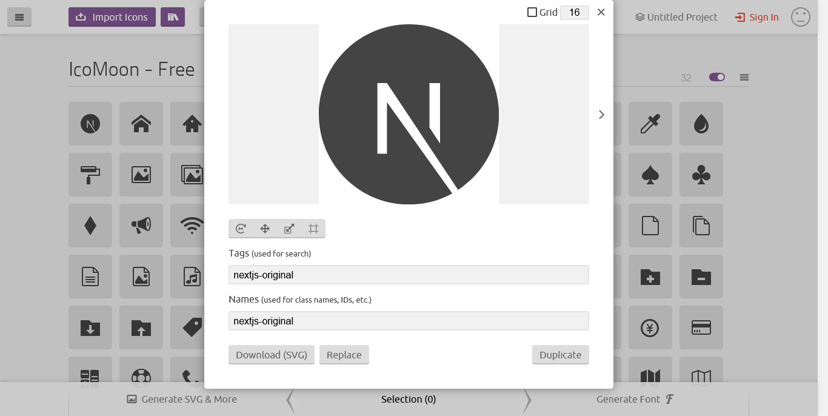Open the Selection (0) tab
This screenshot has width=828, height=416.
pyautogui.click(x=409, y=399)
